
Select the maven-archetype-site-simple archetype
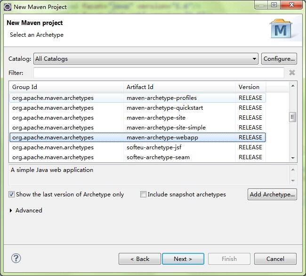[137, 128]
